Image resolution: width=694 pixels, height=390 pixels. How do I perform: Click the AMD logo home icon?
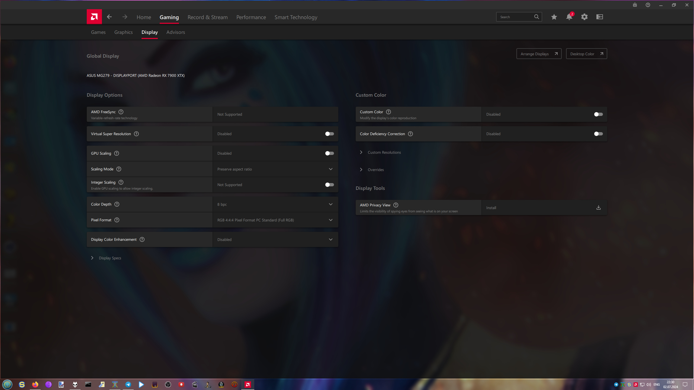point(94,17)
